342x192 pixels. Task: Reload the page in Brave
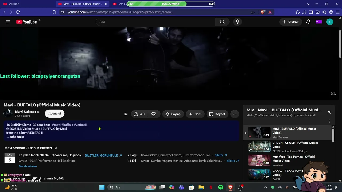tap(18, 12)
